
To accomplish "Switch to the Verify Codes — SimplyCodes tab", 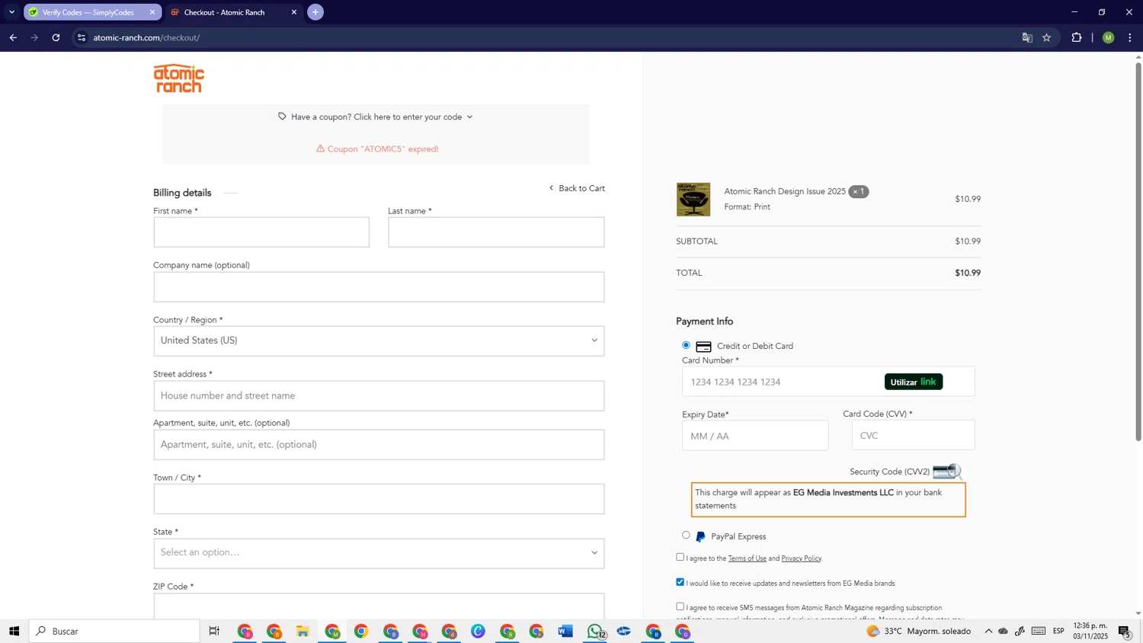I will click(x=91, y=12).
